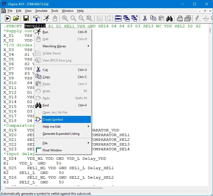Click Open .inc/.lib File entry
Screen dimensions: 213x196
63,112
